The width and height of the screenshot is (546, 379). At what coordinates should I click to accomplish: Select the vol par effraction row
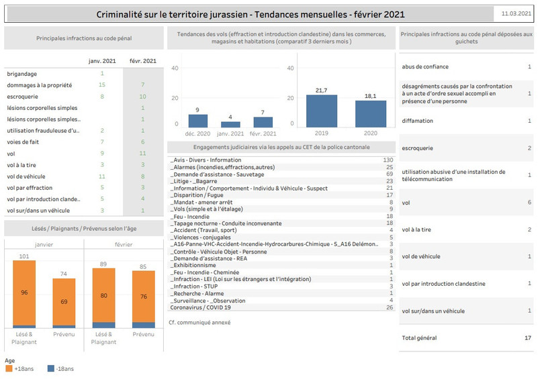83,188
